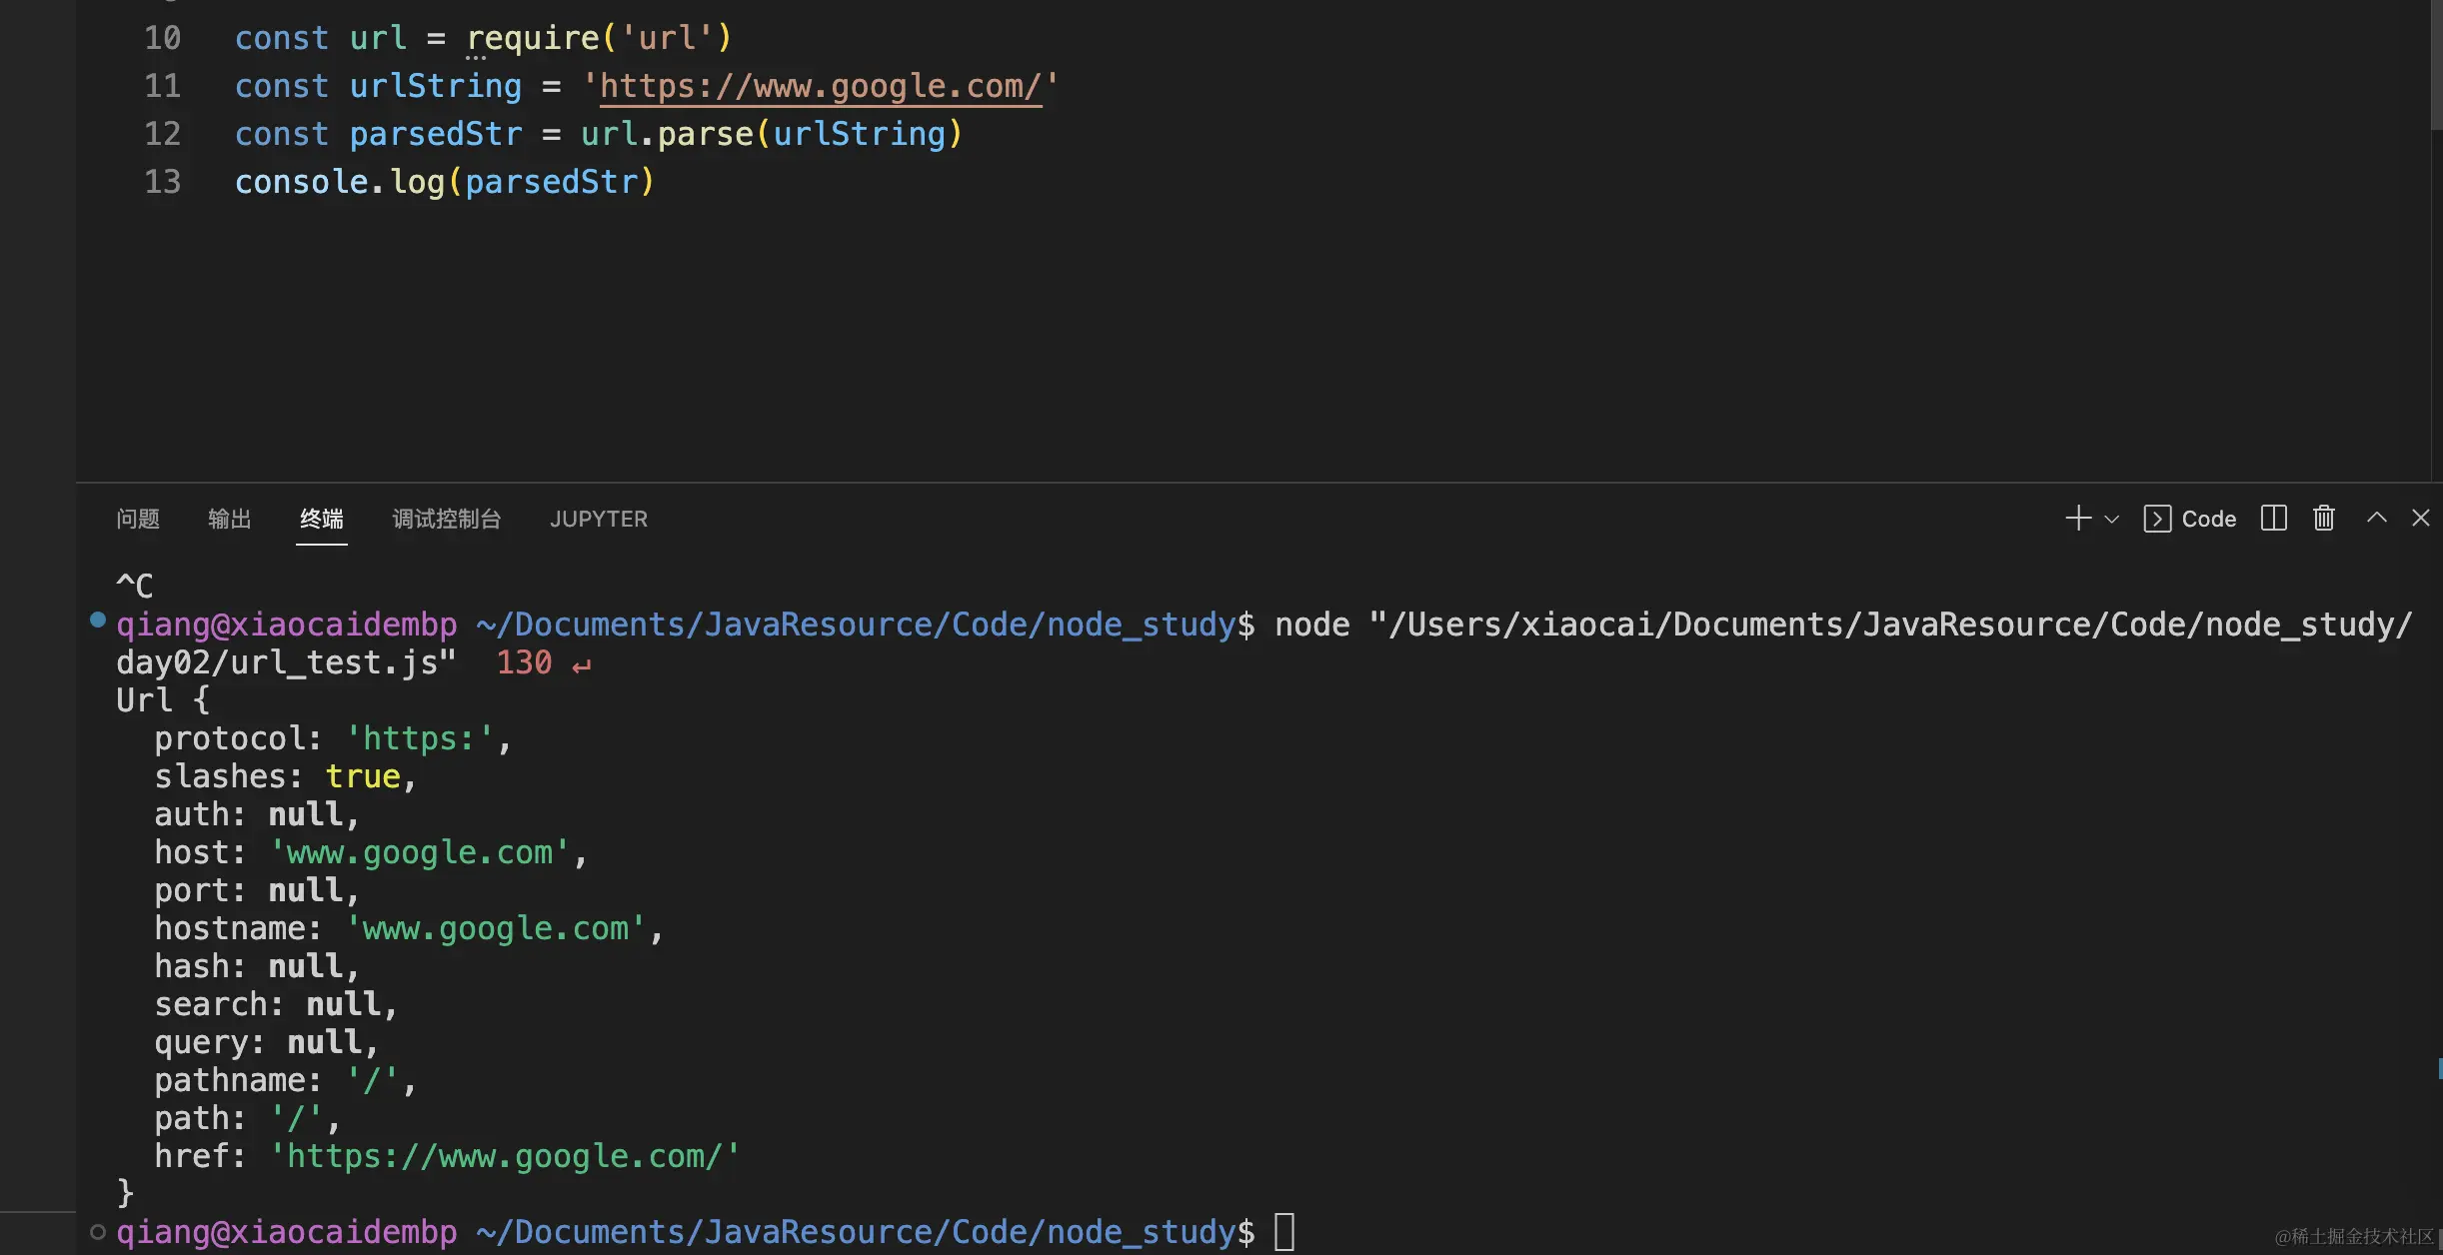Viewport: 2443px width, 1255px height.
Task: Kill terminal with trash icon
Action: [2323, 519]
